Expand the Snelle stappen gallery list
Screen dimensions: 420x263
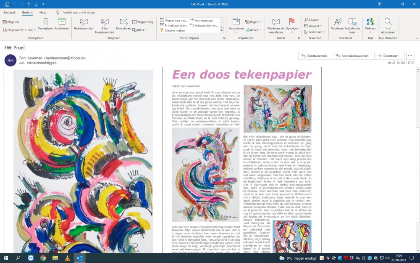tap(221, 30)
